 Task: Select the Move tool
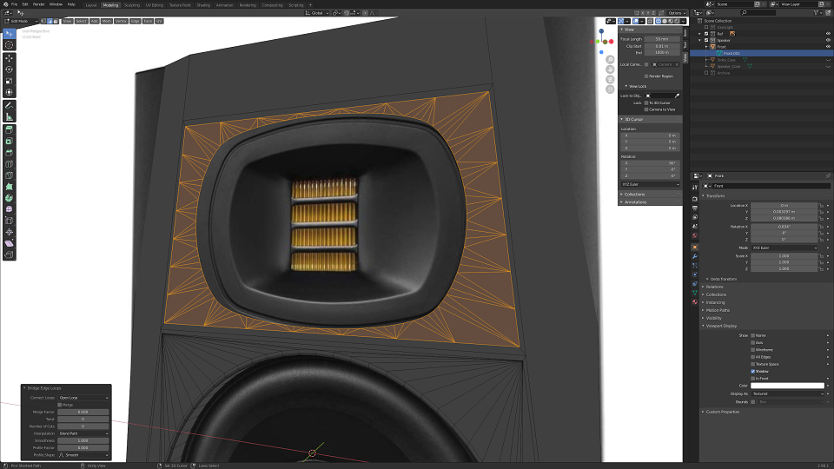click(9, 58)
